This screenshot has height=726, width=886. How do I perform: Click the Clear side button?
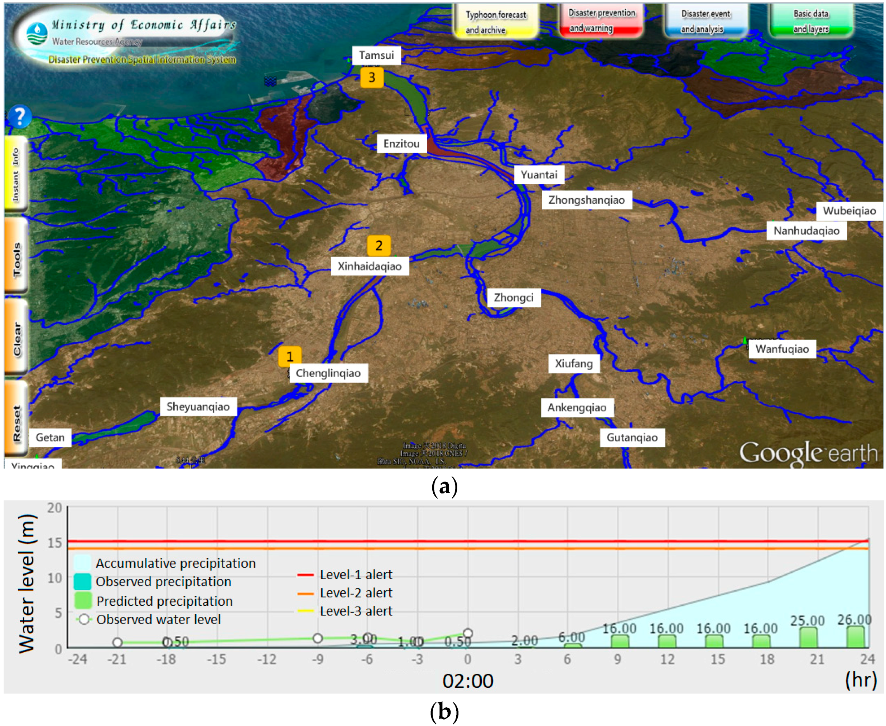click(x=16, y=337)
